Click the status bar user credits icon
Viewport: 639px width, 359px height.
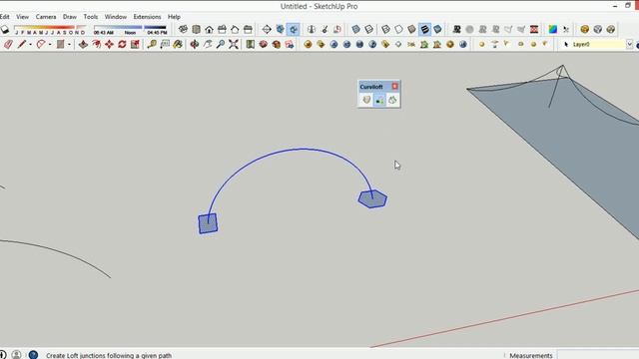pos(16,355)
